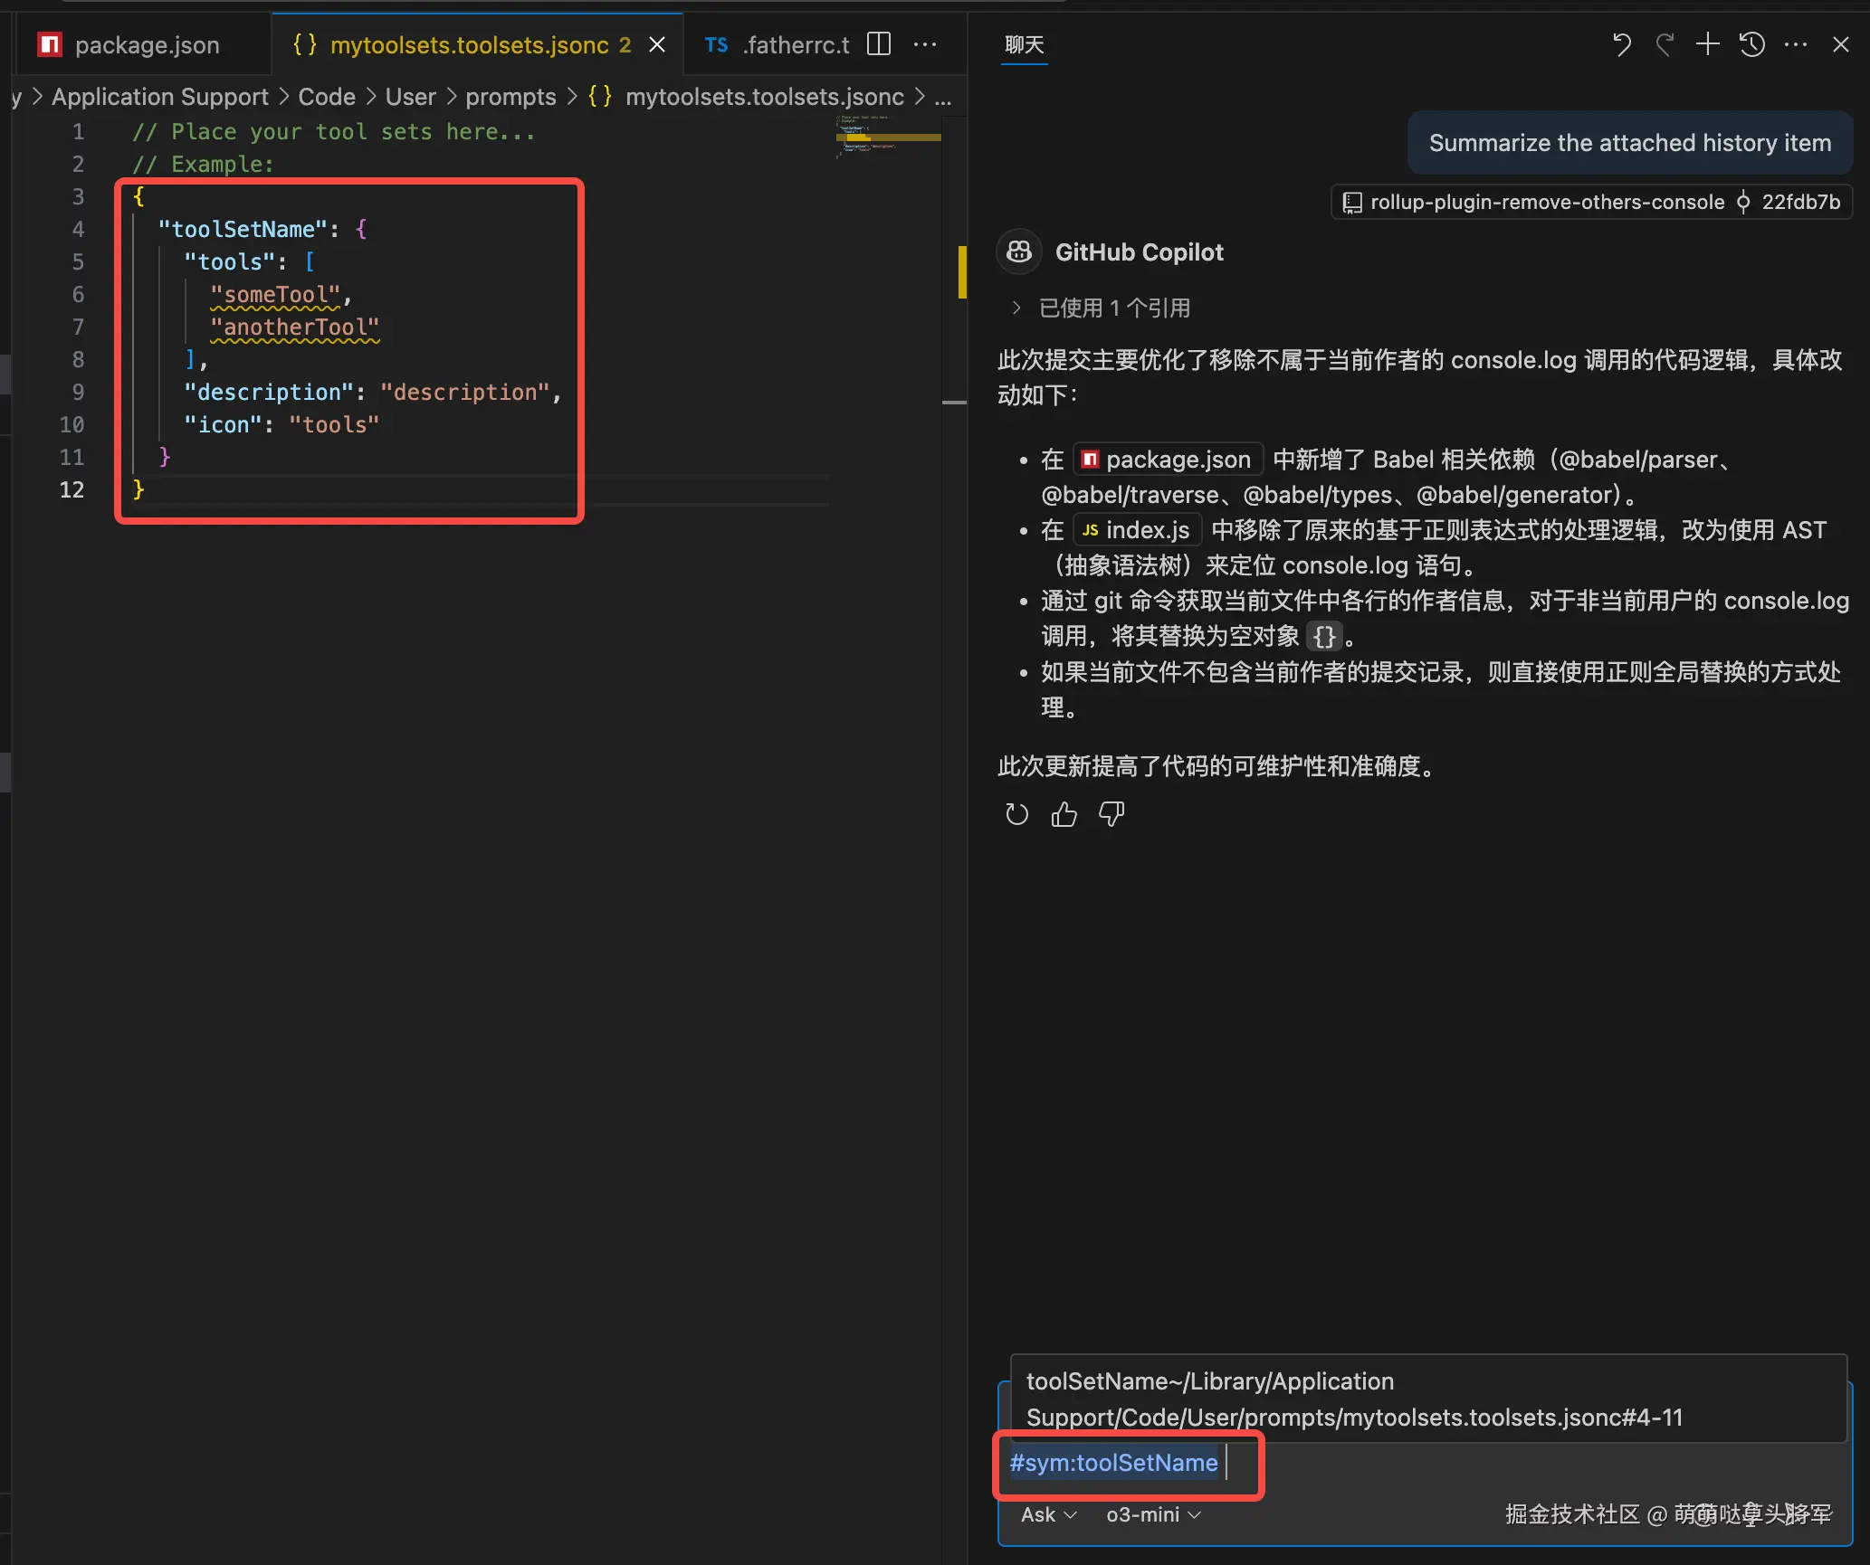
Task: Regenerate the Copilot response
Action: click(x=1016, y=814)
